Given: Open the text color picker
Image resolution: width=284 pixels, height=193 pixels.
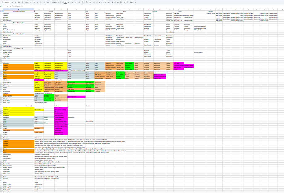Looking at the screenshot, I should point(83,2).
